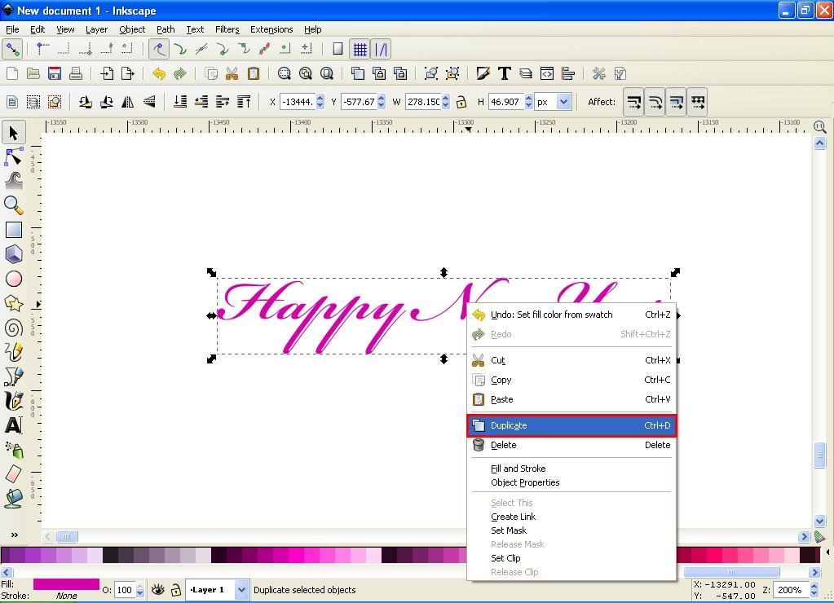The image size is (834, 603).
Task: Choose Copy from context menu
Action: [571, 380]
